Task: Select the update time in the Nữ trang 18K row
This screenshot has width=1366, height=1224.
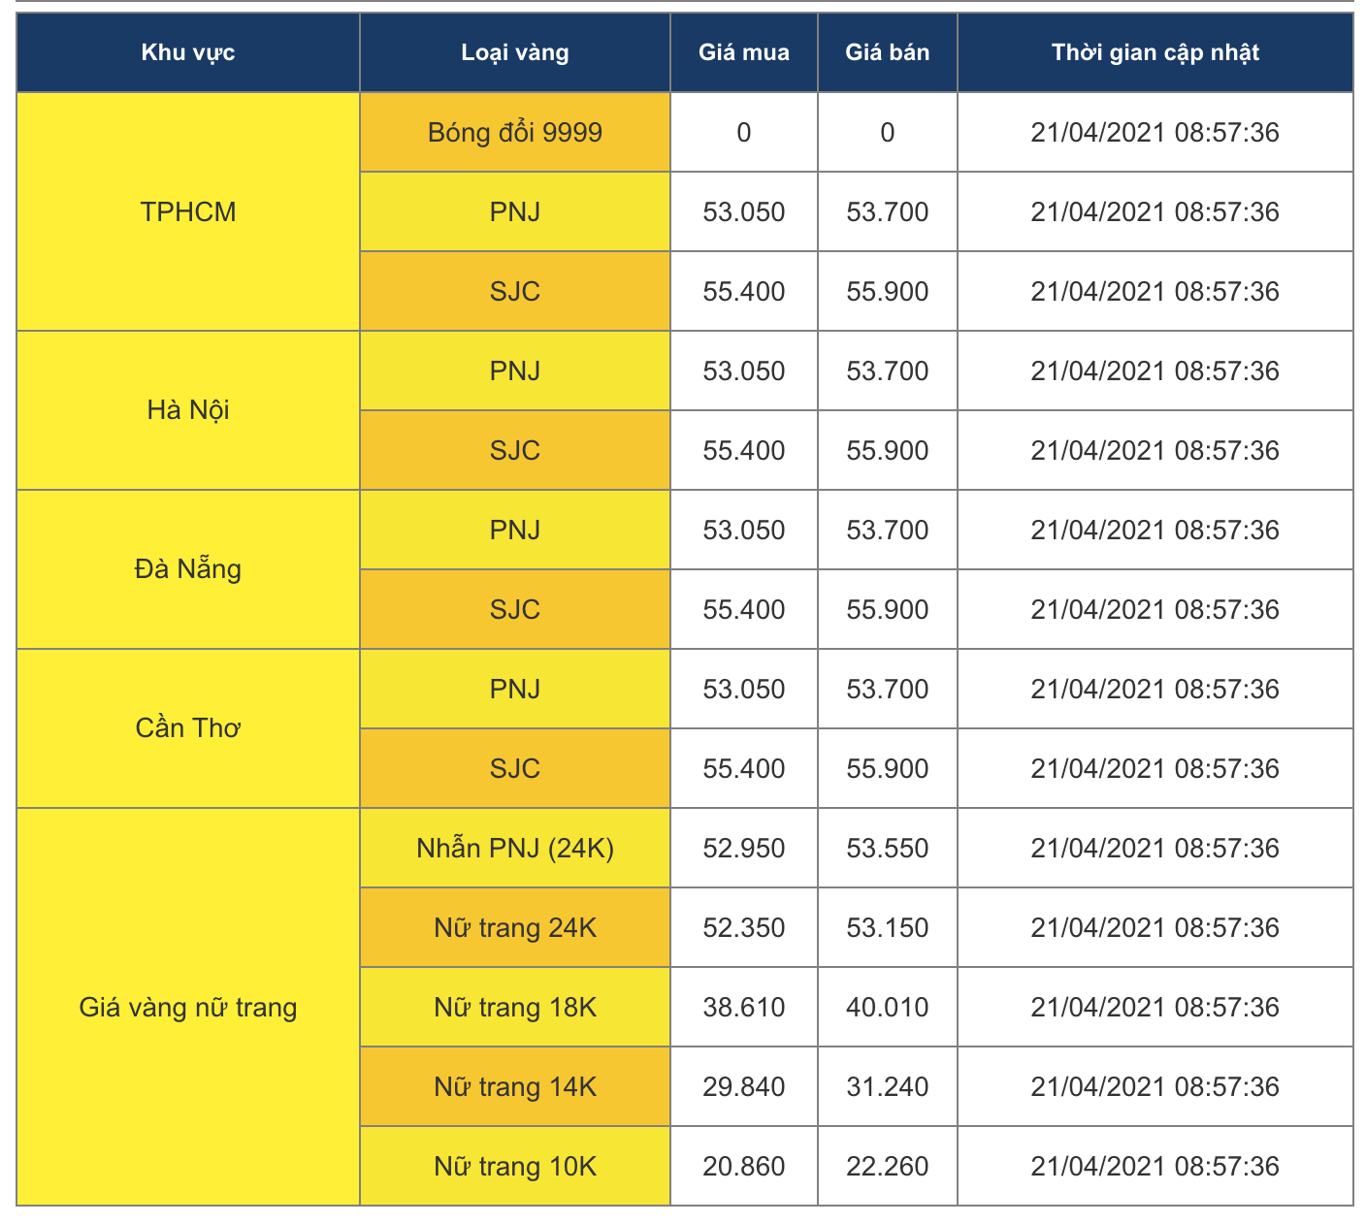Action: coord(1155,1007)
